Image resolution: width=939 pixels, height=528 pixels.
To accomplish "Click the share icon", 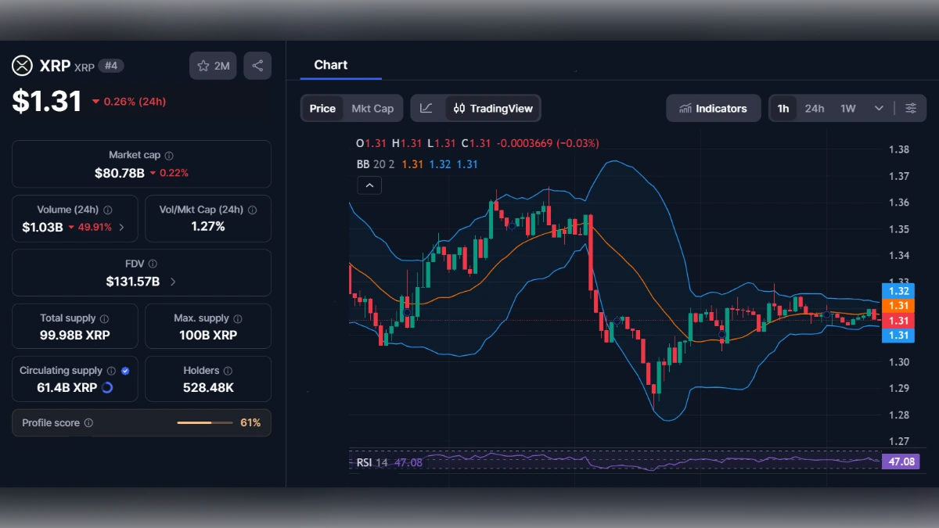I will pos(257,66).
